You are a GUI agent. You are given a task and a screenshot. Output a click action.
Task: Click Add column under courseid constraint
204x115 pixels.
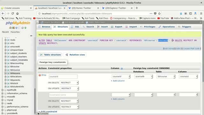tap(118, 81)
